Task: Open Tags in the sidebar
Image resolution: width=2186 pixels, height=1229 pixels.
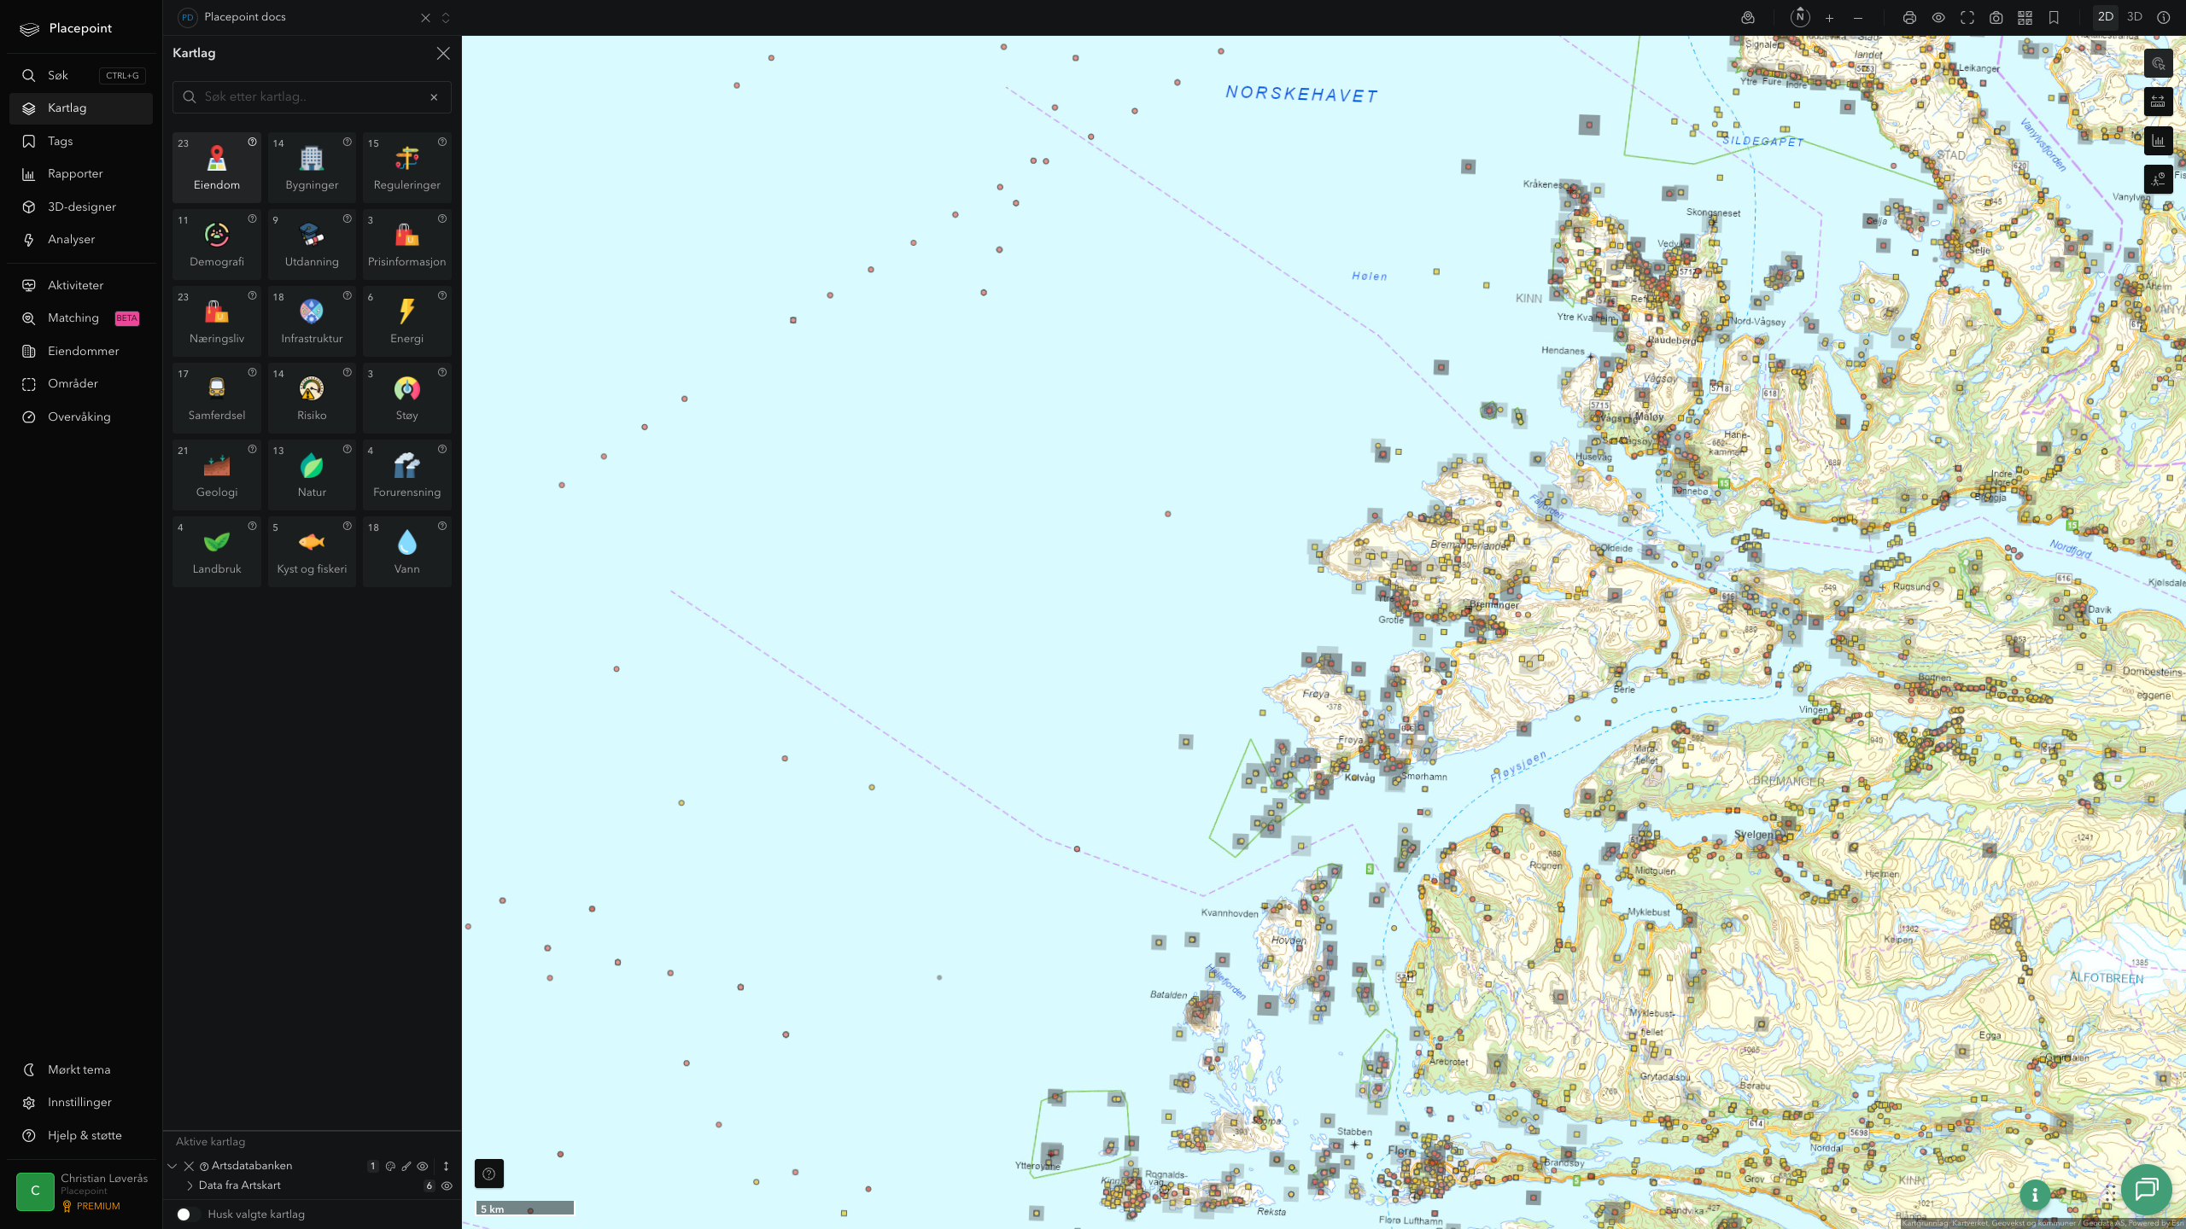Action: tap(81, 142)
